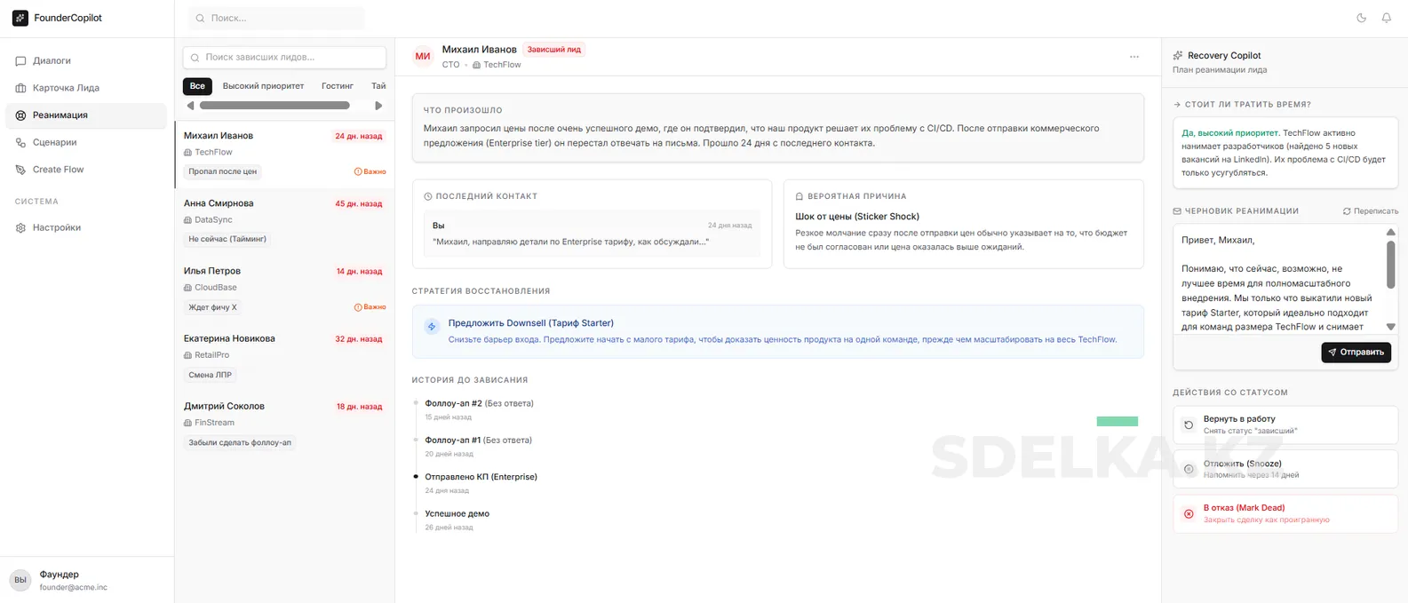Click the Mark Dead red cross icon

coord(1189,513)
